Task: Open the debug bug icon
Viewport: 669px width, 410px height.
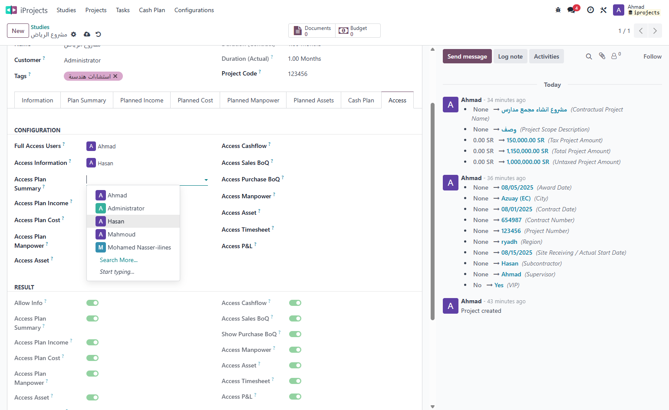Action: [558, 10]
